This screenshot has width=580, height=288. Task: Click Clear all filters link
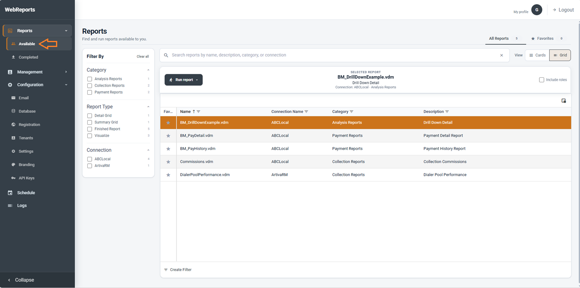[x=142, y=57]
